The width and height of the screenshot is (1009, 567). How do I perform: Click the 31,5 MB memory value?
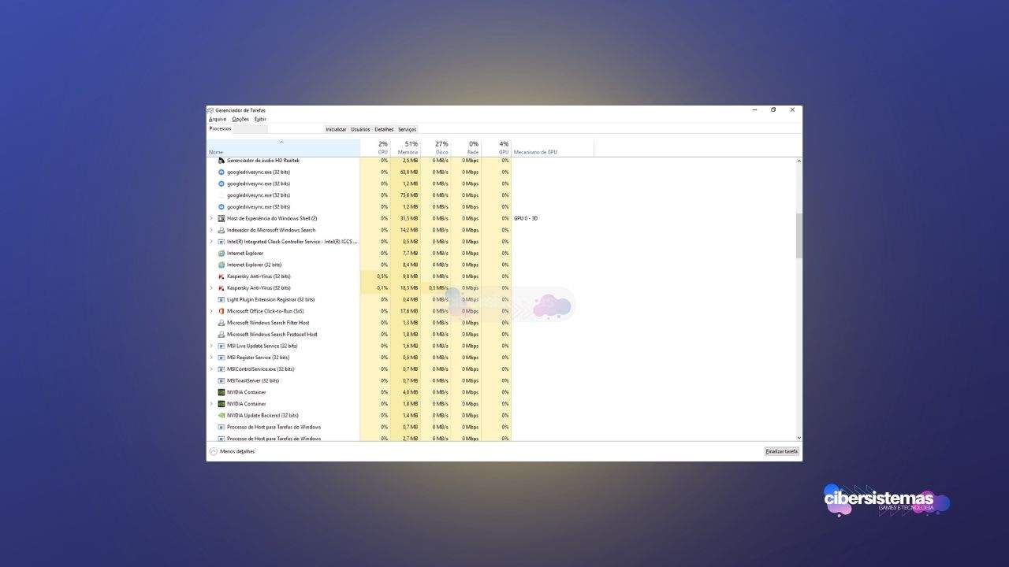[409, 218]
